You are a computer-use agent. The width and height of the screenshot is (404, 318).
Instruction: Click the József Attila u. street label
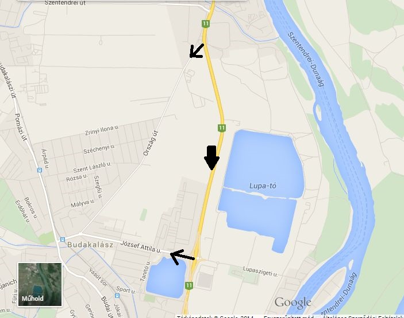tap(141, 247)
